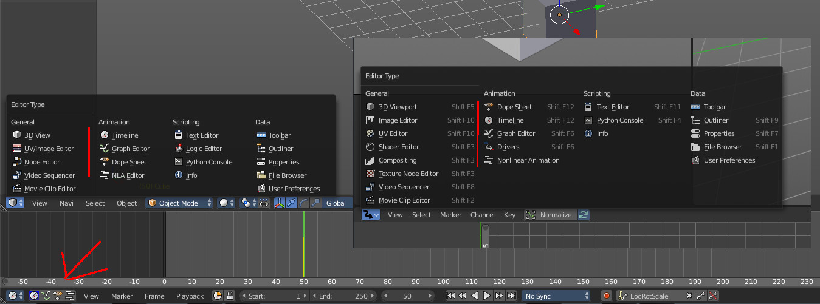The image size is (820, 304).
Task: Click Python Console icon beside Shift F4
Action: tap(588, 120)
